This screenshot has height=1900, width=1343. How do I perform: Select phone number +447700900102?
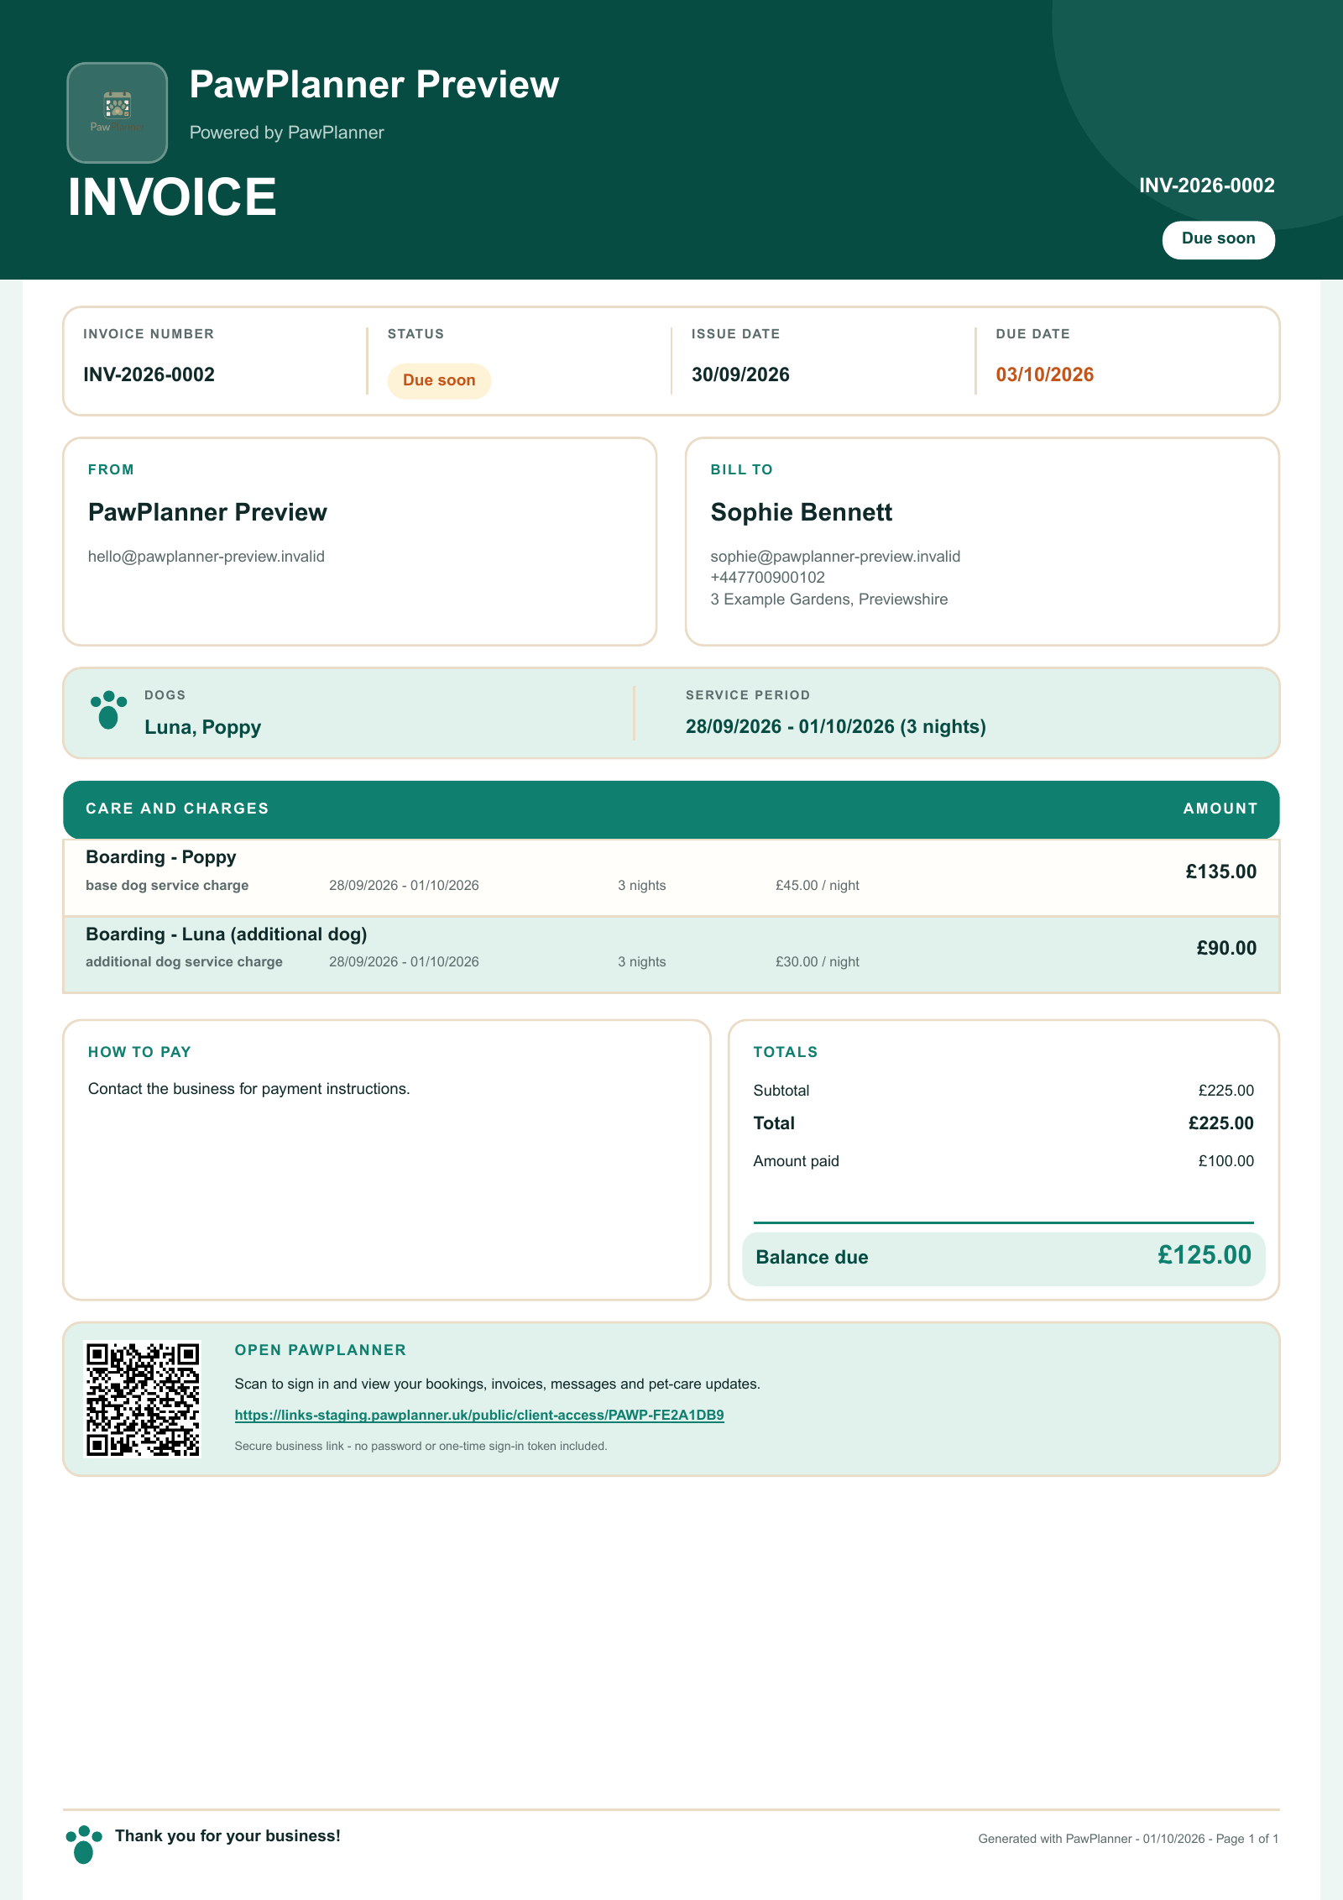(x=767, y=578)
